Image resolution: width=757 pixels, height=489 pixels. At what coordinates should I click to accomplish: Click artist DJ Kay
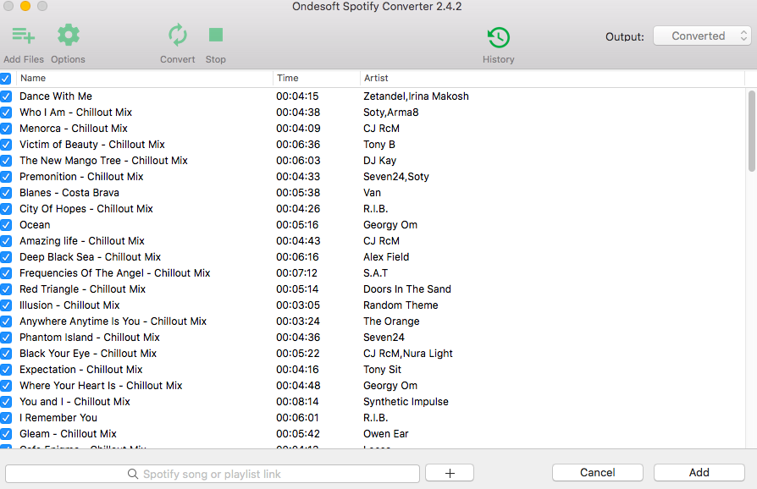[379, 161]
